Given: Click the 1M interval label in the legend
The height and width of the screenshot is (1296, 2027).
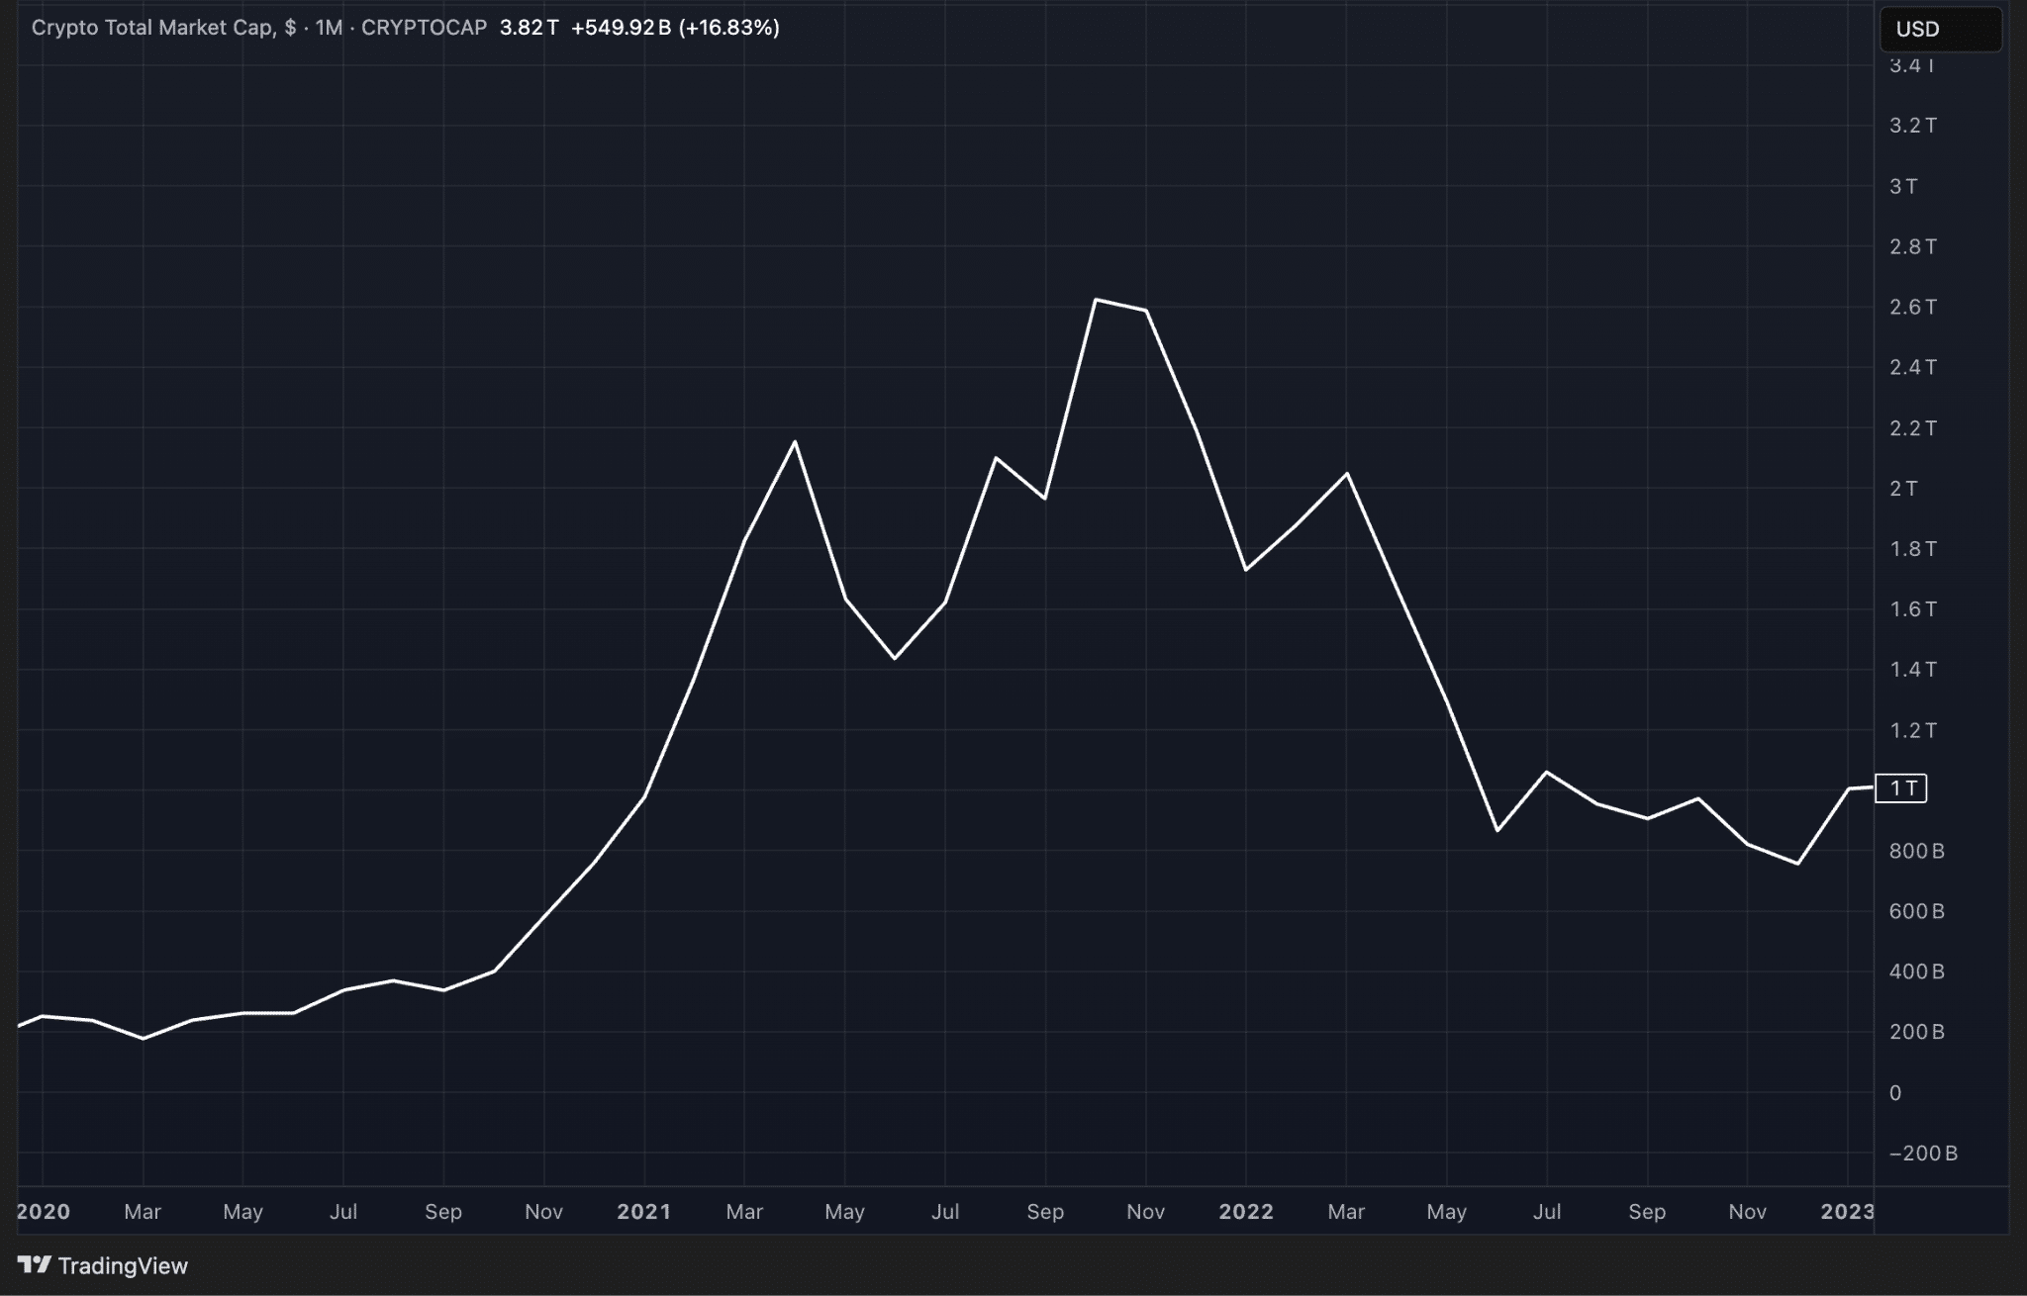Looking at the screenshot, I should tap(329, 28).
